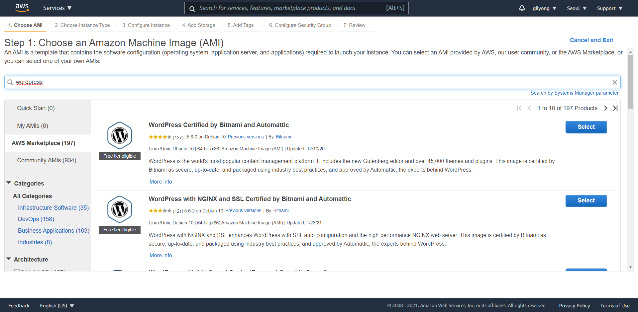Select AWS Marketplace (197) list
Screen dimensions: 638x312
pos(48,143)
